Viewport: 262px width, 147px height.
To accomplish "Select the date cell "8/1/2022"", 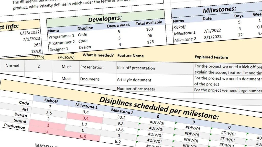I will point(213,37).
